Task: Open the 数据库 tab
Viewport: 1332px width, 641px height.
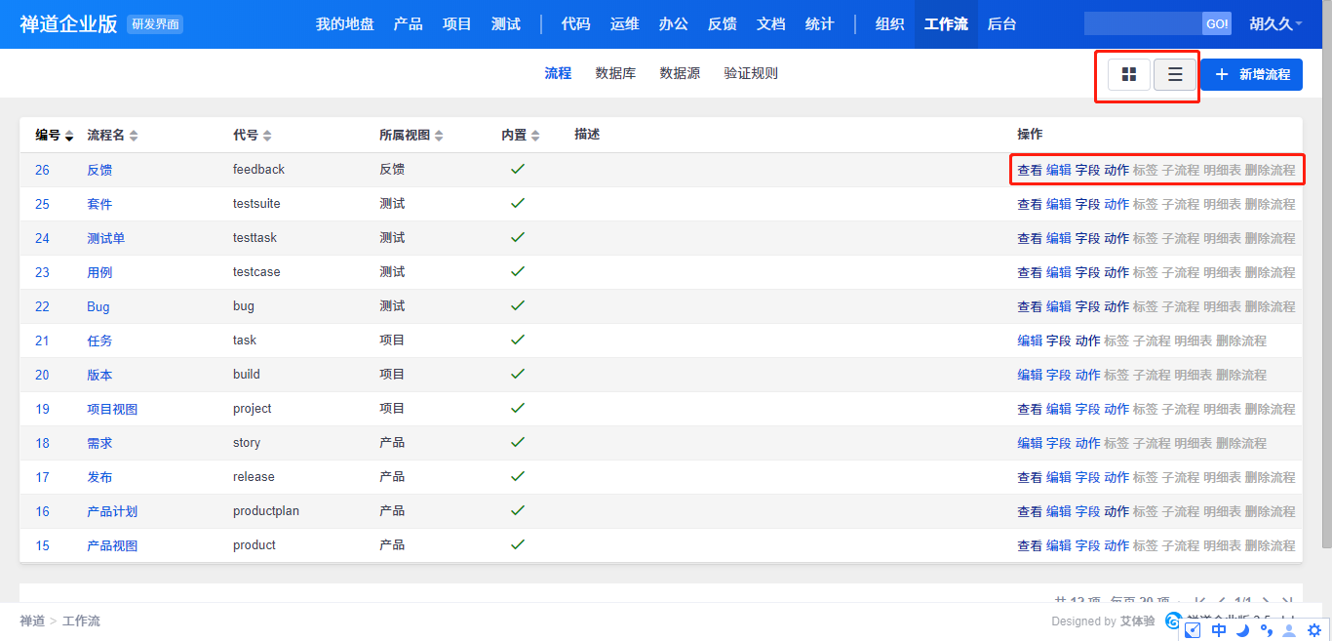Action: [x=615, y=73]
